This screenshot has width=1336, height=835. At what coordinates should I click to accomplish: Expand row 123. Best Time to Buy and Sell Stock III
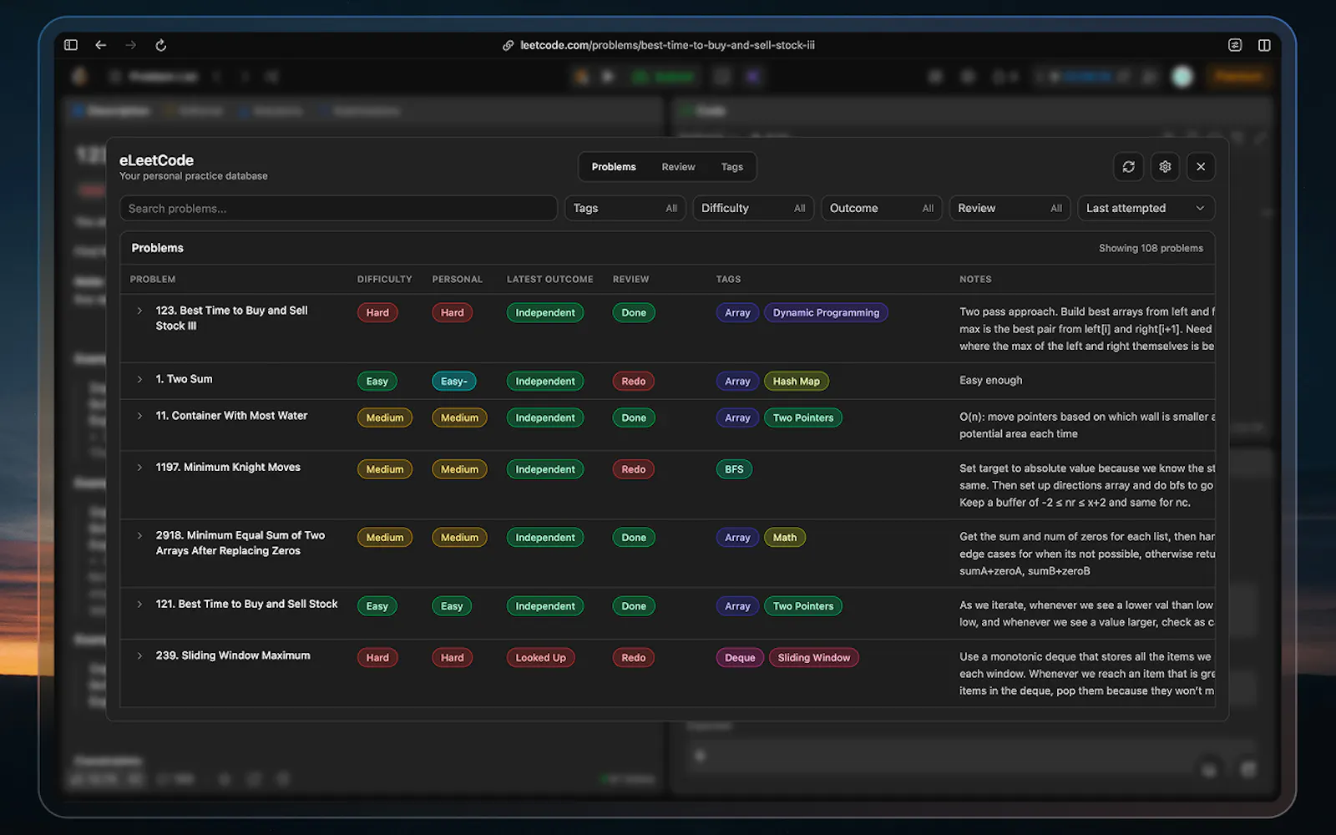click(x=139, y=311)
